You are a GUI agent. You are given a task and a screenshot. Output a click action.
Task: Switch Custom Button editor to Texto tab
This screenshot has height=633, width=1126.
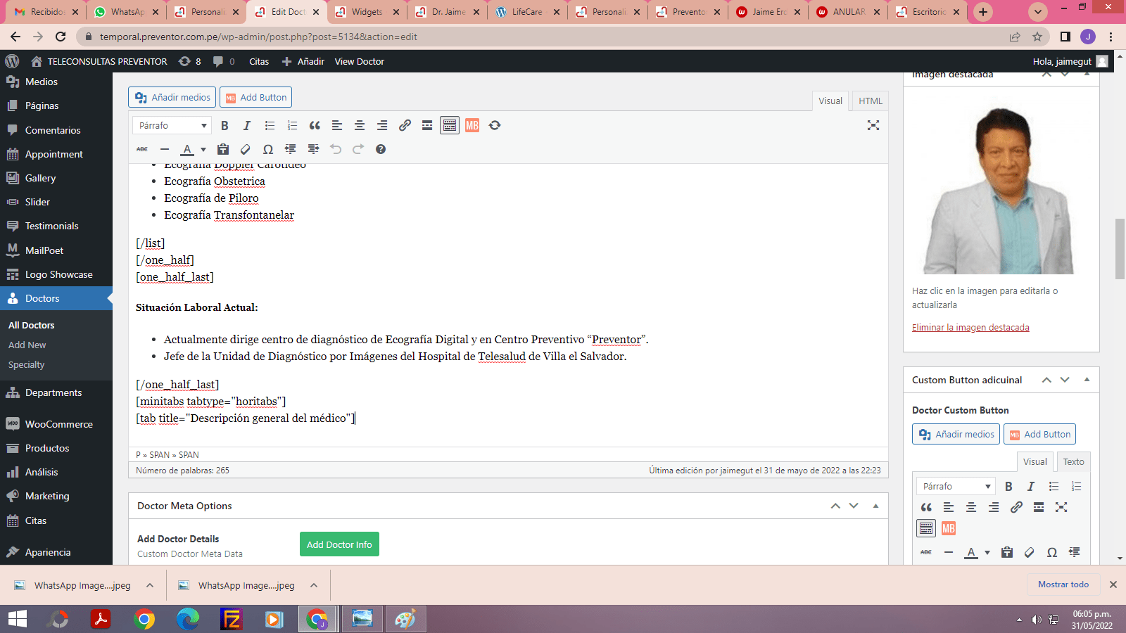click(x=1073, y=461)
